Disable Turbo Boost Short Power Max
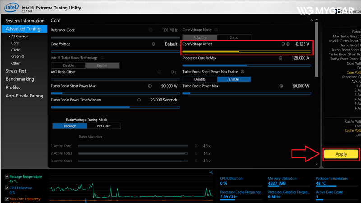Screen dimensions: 361x203 point(200,79)
